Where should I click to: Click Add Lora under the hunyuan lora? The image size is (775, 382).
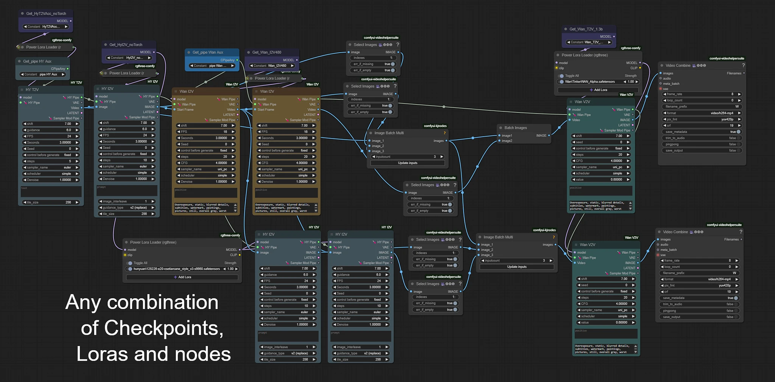point(182,277)
